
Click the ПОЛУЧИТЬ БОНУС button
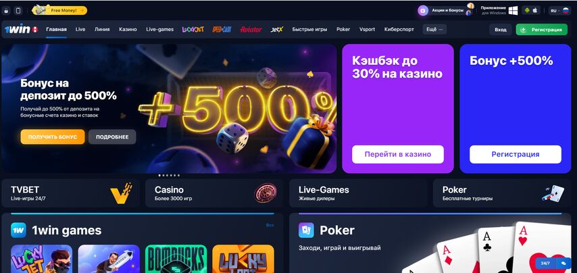pos(53,137)
